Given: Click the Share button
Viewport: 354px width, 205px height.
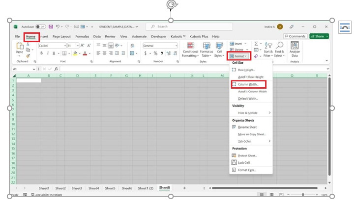Looking at the screenshot, I should 320,36.
